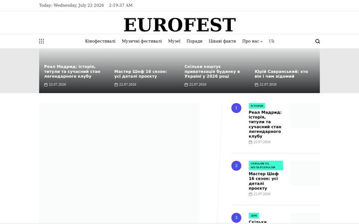Screen dimensions: 359x224
Task: Go to the Музеї section
Action: [174, 41]
